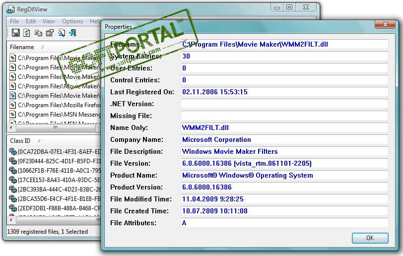Open the View menu
403x256 pixels.
49,21
